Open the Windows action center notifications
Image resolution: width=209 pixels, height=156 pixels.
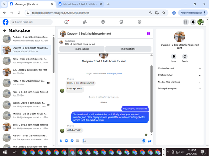pyautogui.click(x=203, y=152)
